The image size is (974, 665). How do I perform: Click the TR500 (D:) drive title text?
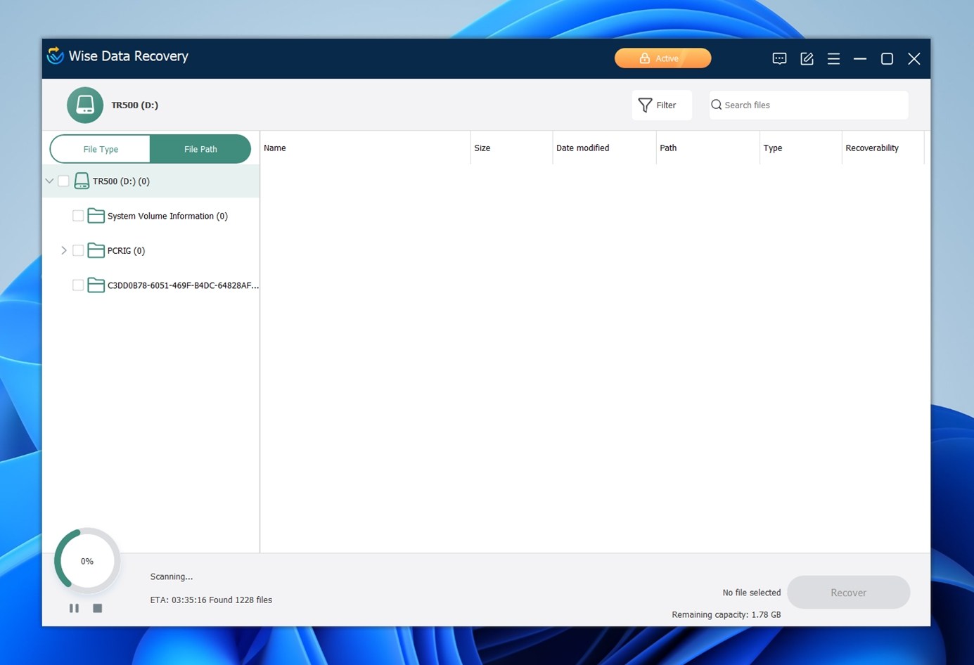coord(134,105)
